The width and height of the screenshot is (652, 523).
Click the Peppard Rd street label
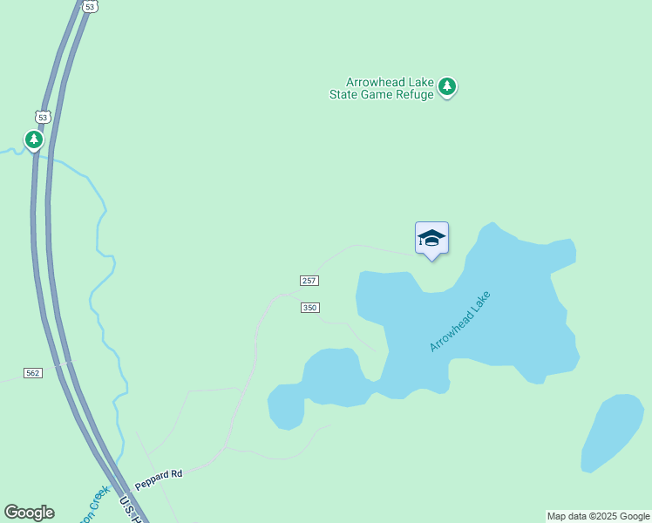click(x=159, y=479)
